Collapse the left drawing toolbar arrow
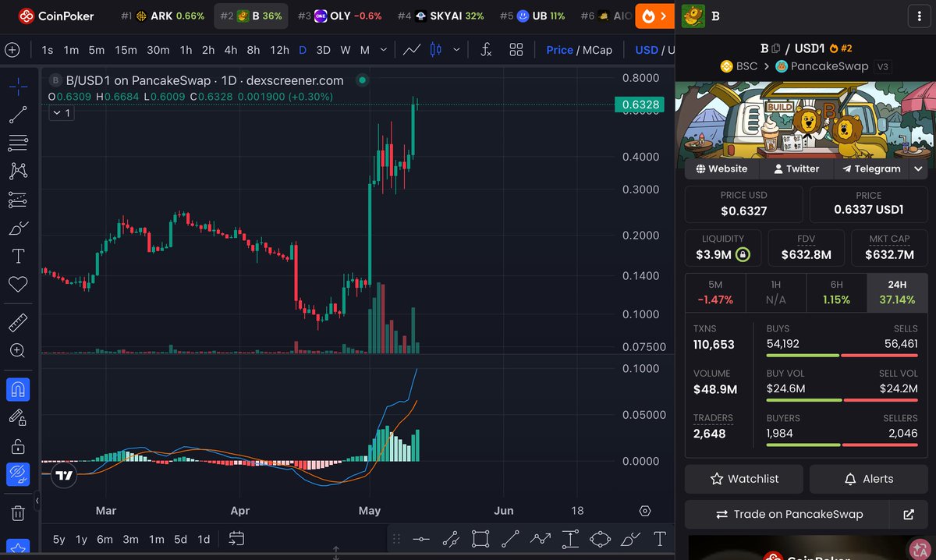The image size is (936, 560). tap(37, 501)
